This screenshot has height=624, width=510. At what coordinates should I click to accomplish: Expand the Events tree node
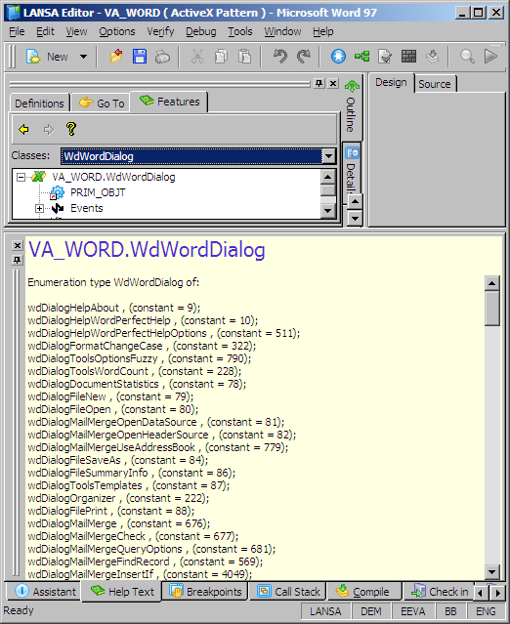click(x=39, y=209)
